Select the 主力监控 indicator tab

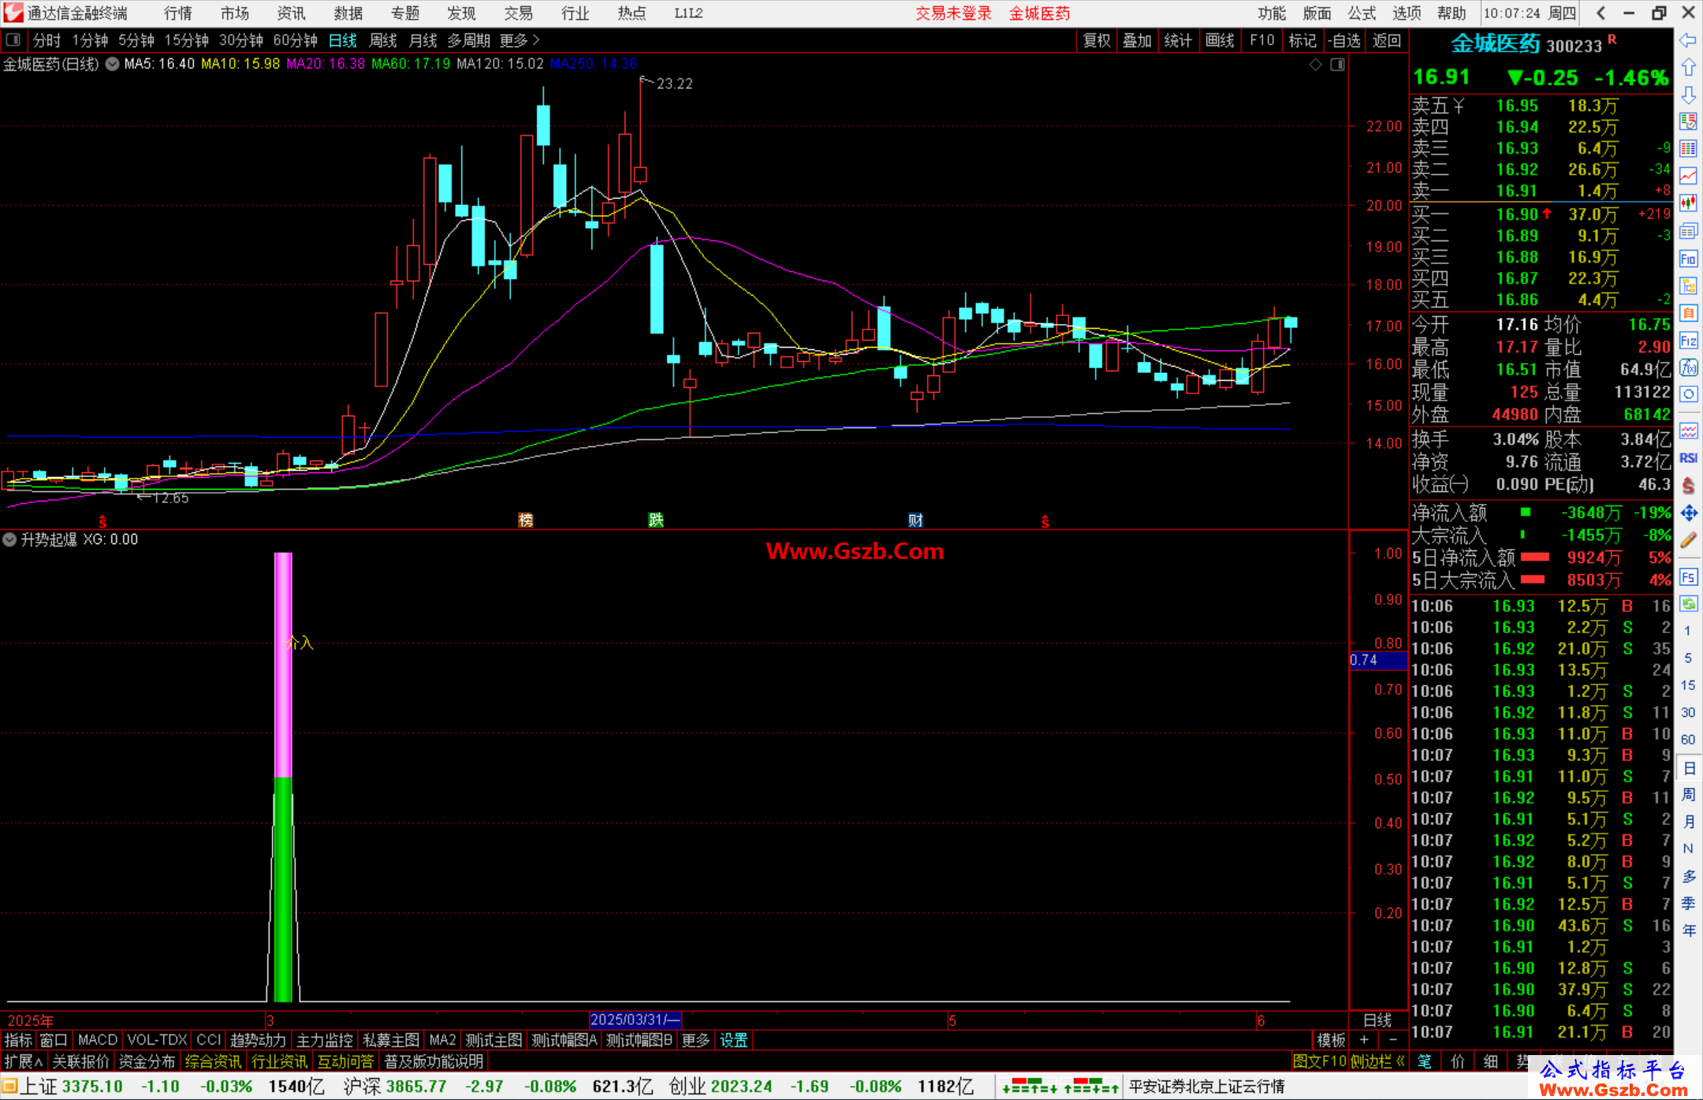[x=325, y=1040]
